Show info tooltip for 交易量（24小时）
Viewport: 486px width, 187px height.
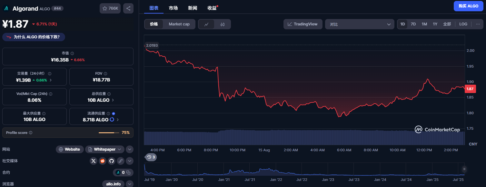(50, 74)
